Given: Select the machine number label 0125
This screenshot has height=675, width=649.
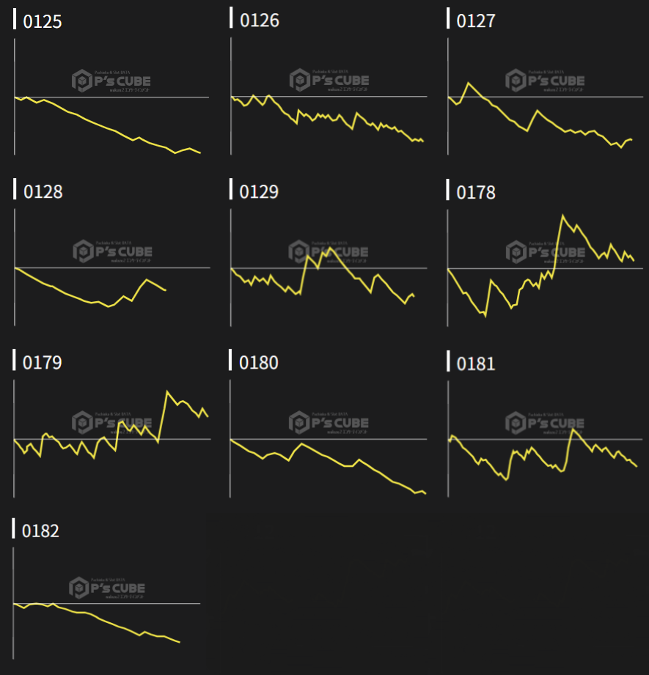Looking at the screenshot, I should coord(43,21).
